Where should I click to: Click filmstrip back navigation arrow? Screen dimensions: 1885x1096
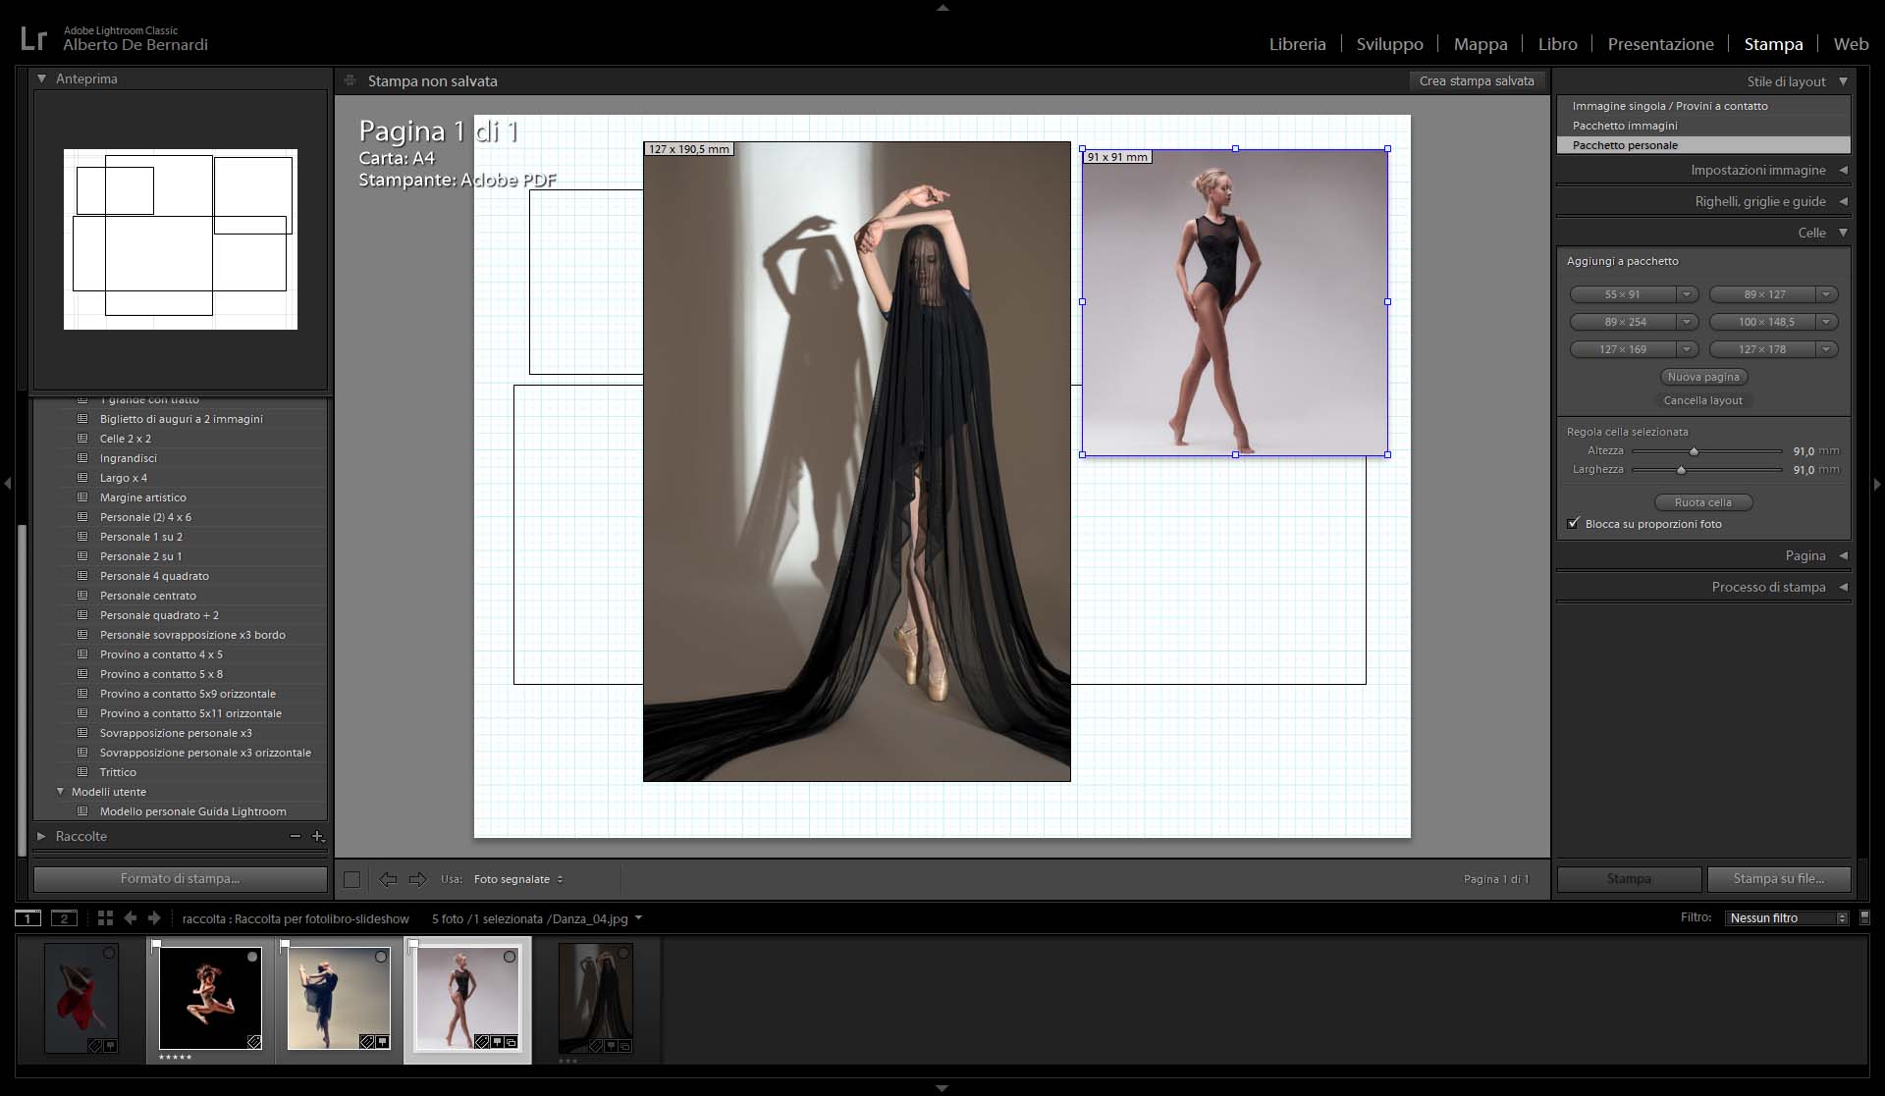click(131, 918)
